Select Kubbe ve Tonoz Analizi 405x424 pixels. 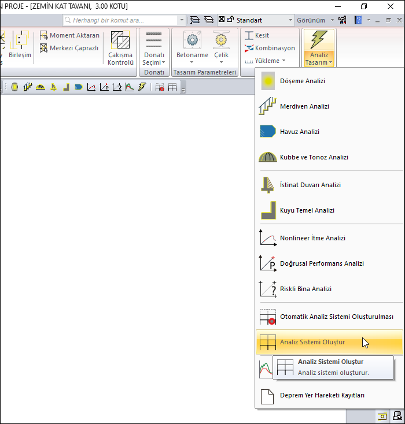coord(329,157)
